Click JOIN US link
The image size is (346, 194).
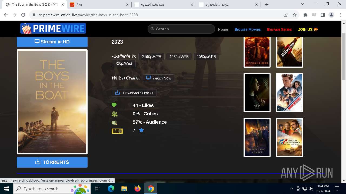308,29
